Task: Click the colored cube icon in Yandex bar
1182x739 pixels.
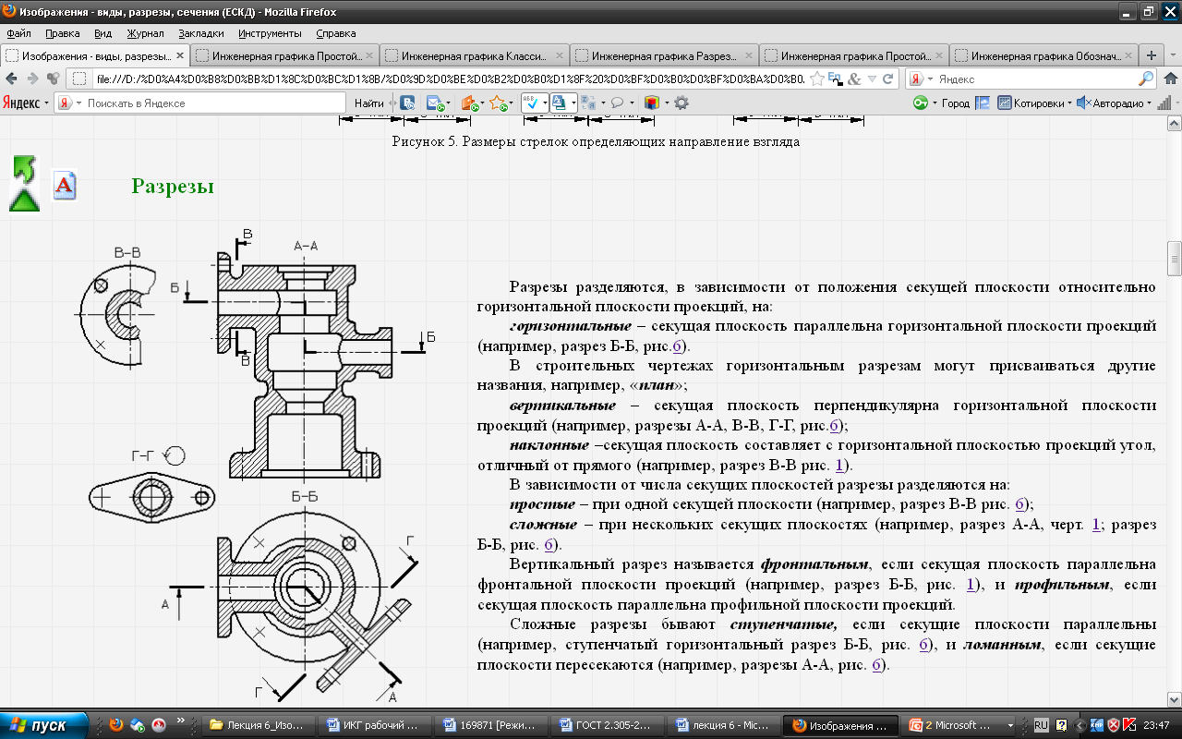Action: (x=652, y=103)
